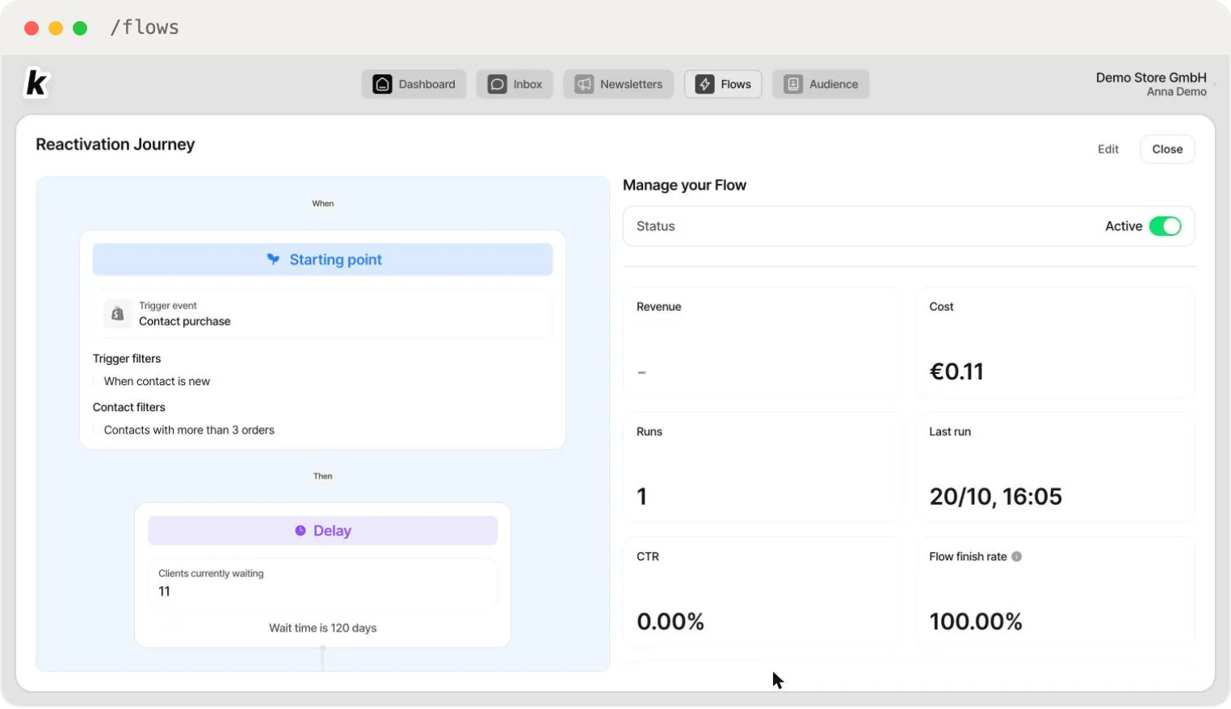Click the Runs value 1
Image resolution: width=1231 pixels, height=709 pixels.
(x=642, y=497)
